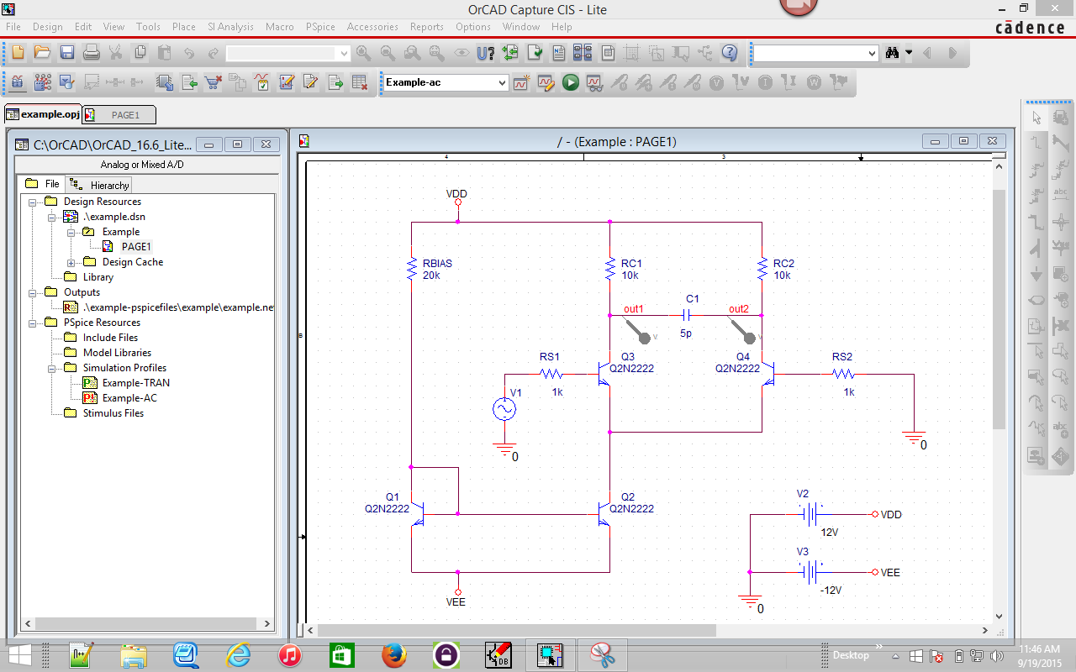Click the Print icon in toolbar
Screen dimensions: 1076x672
point(91,53)
